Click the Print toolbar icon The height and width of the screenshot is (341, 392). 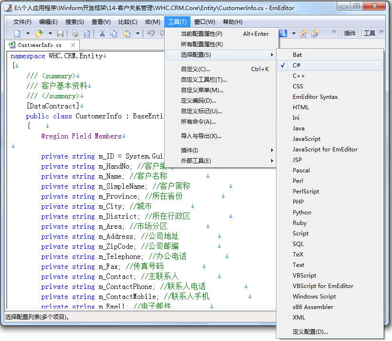point(75,33)
